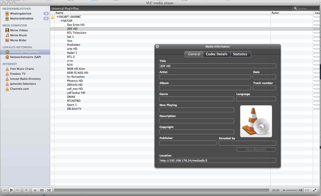Select the ProSieben channel
This screenshot has height=196, width=321.
tap(74, 45)
